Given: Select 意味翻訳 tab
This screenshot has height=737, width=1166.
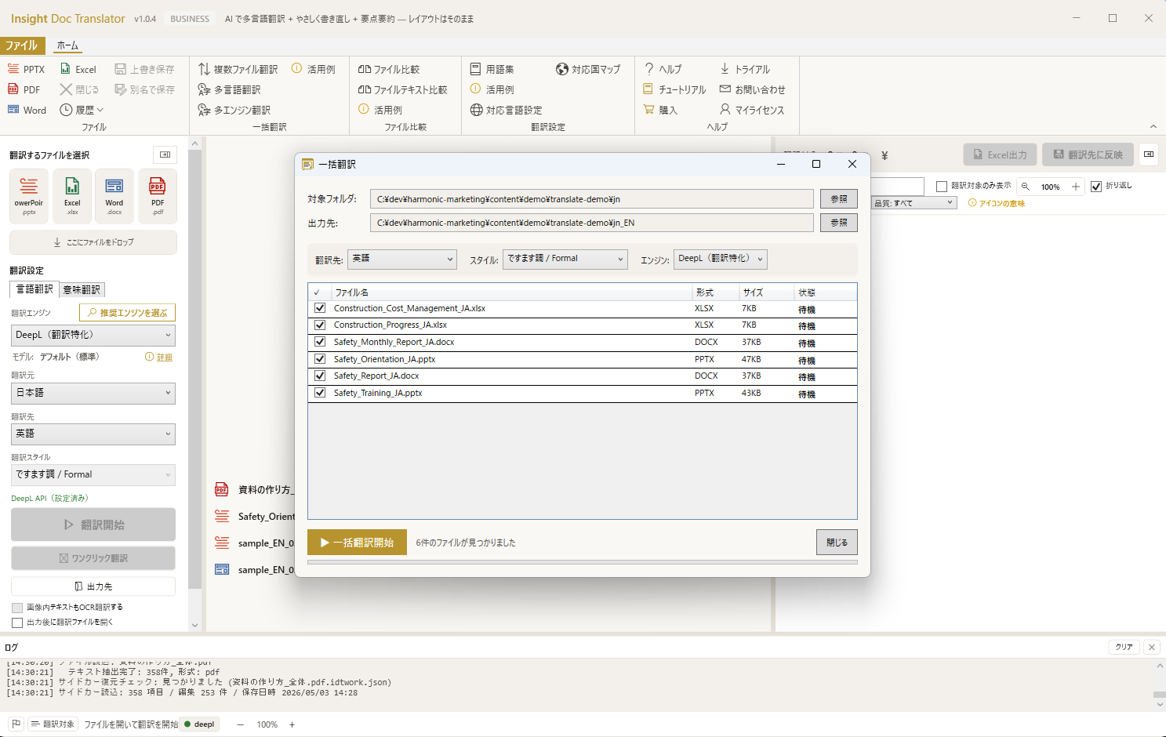Looking at the screenshot, I should [82, 289].
